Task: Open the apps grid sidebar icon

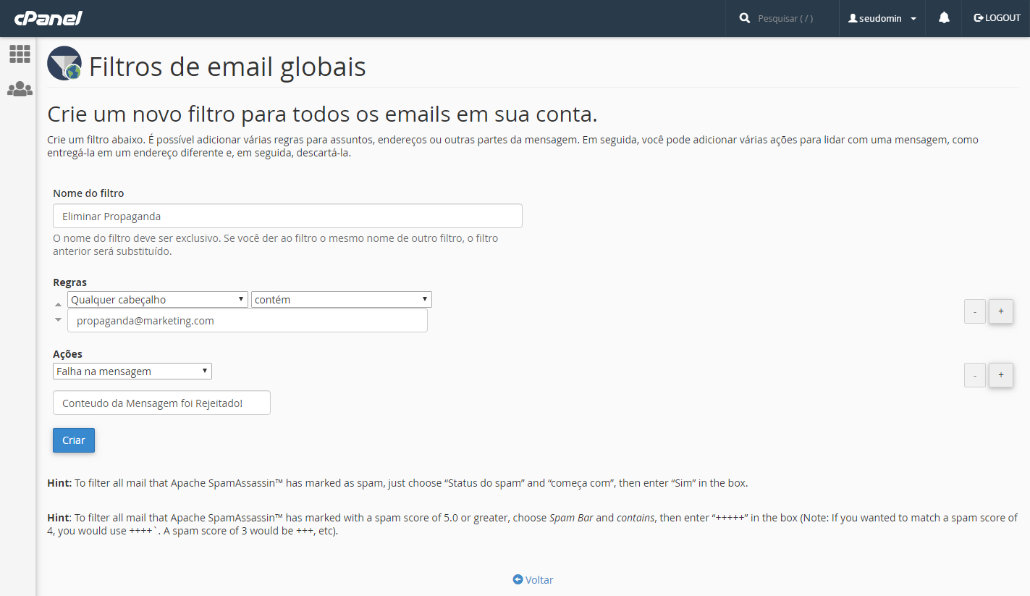Action: [x=20, y=54]
